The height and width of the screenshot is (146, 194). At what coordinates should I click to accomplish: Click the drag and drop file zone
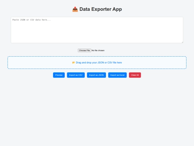pos(97,63)
